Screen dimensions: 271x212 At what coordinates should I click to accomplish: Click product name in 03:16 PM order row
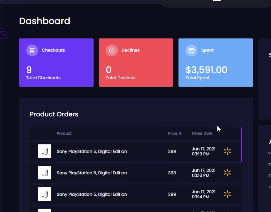click(x=92, y=173)
